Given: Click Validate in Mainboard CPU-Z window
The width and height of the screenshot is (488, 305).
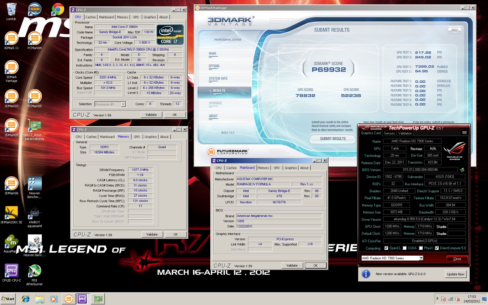Looking at the screenshot, I should [292, 265].
